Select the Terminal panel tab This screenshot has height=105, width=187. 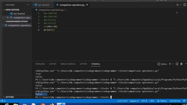tap(96, 64)
